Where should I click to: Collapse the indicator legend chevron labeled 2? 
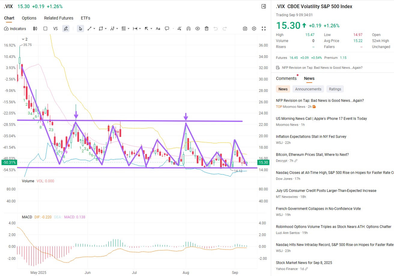coord(23,39)
